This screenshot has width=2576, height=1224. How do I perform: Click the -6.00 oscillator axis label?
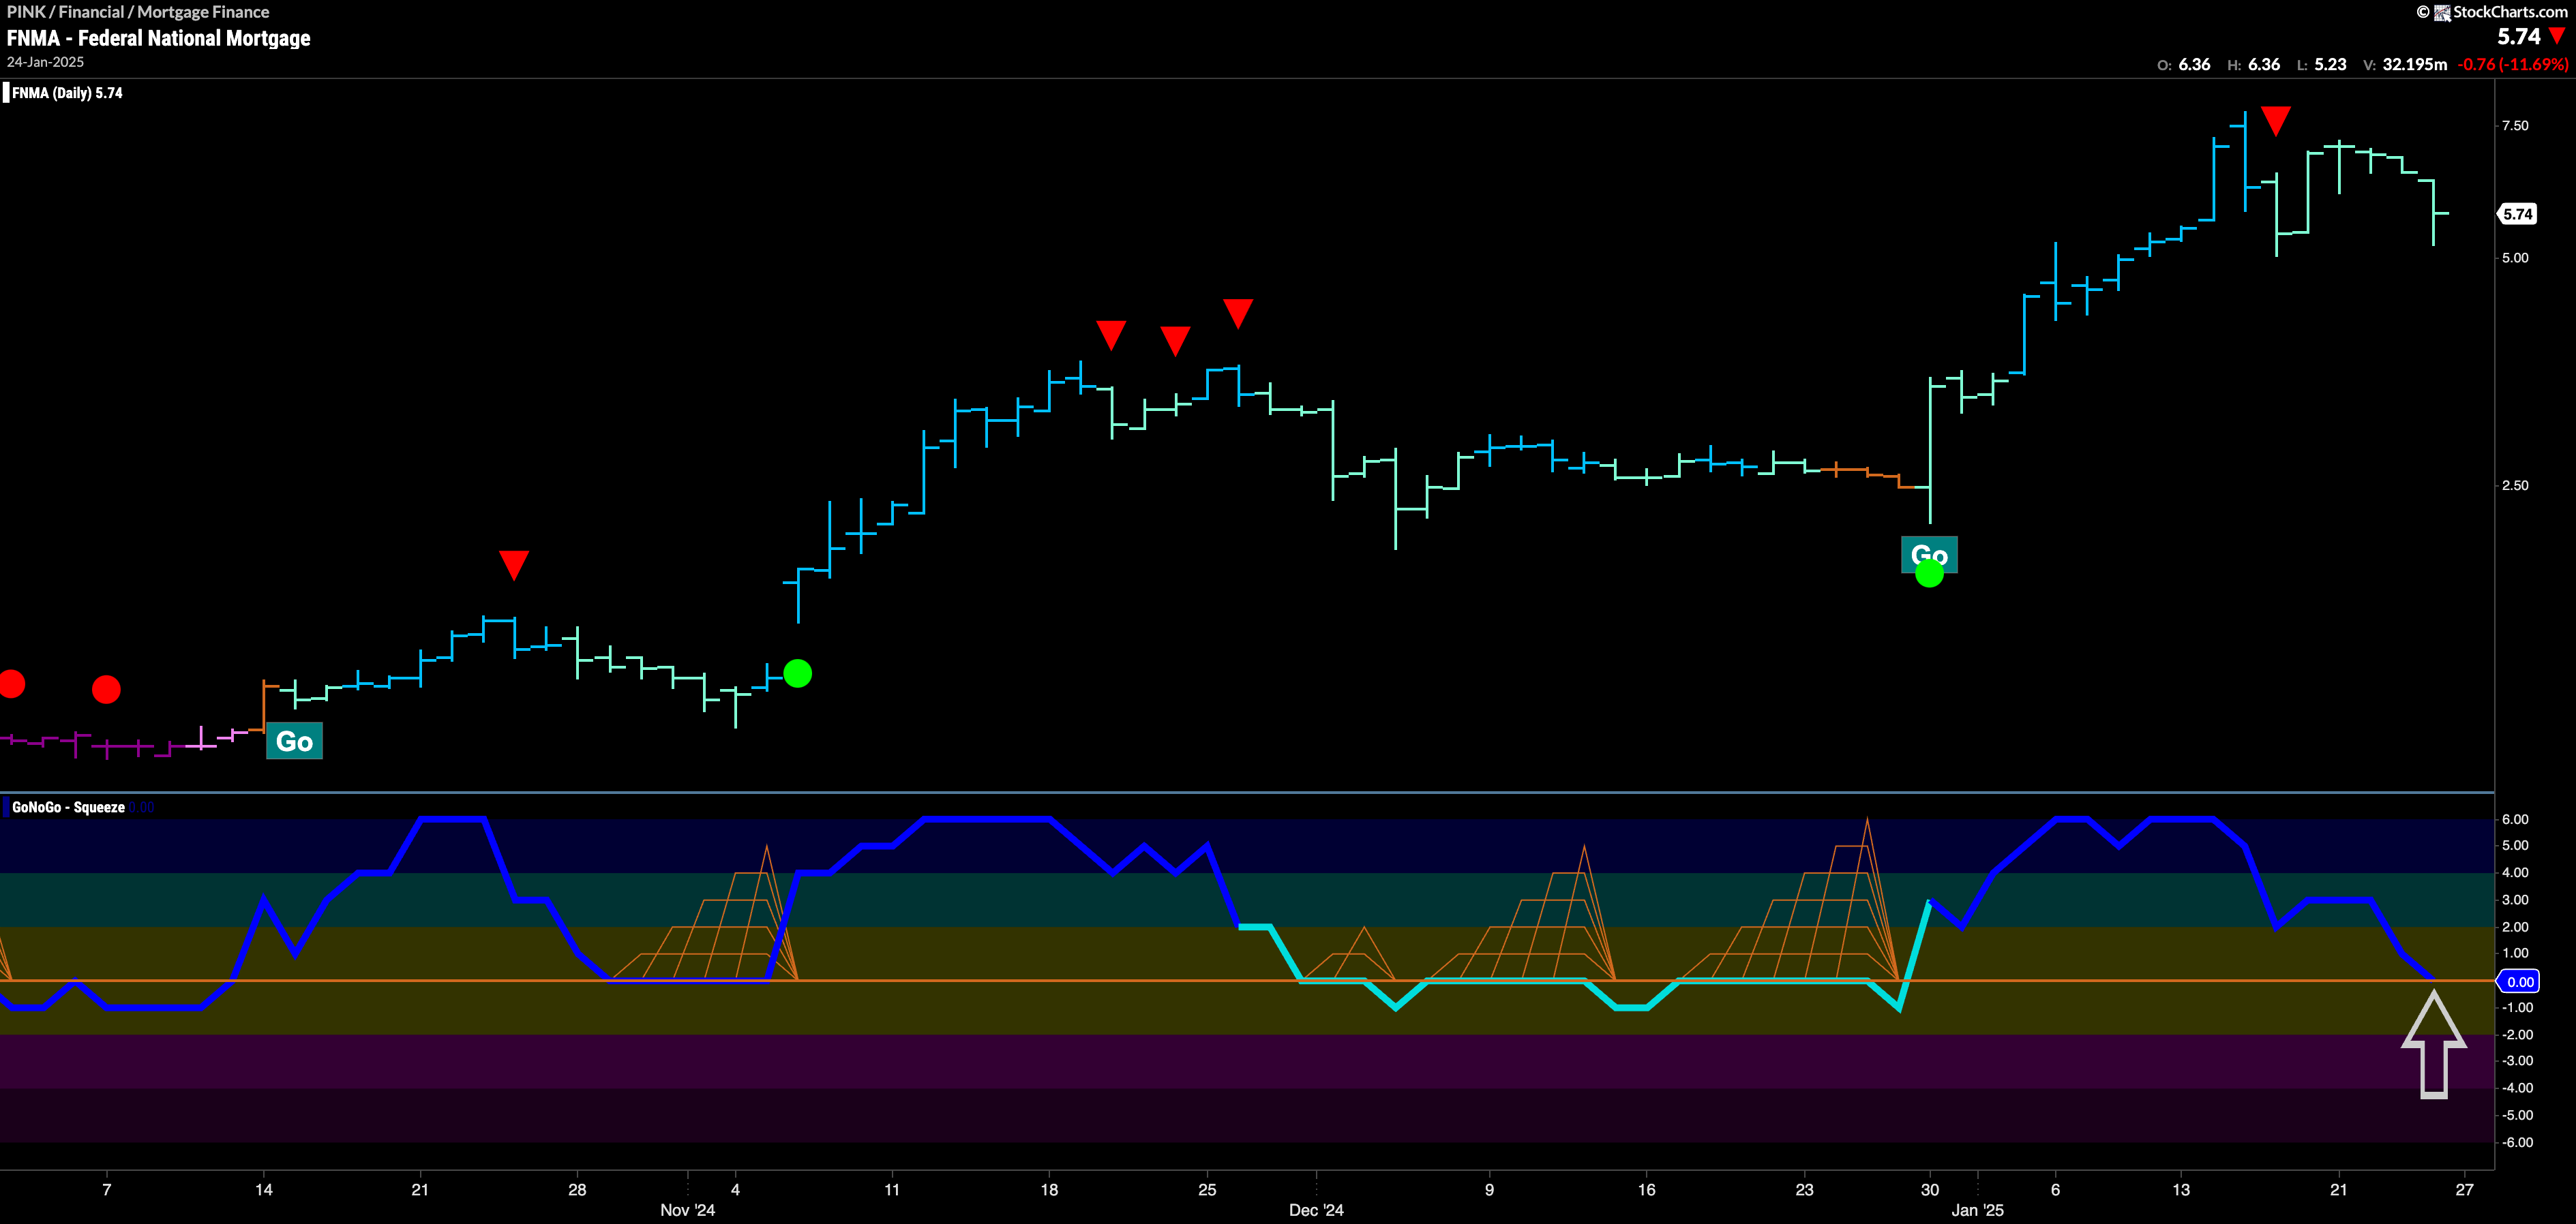pos(2516,1142)
